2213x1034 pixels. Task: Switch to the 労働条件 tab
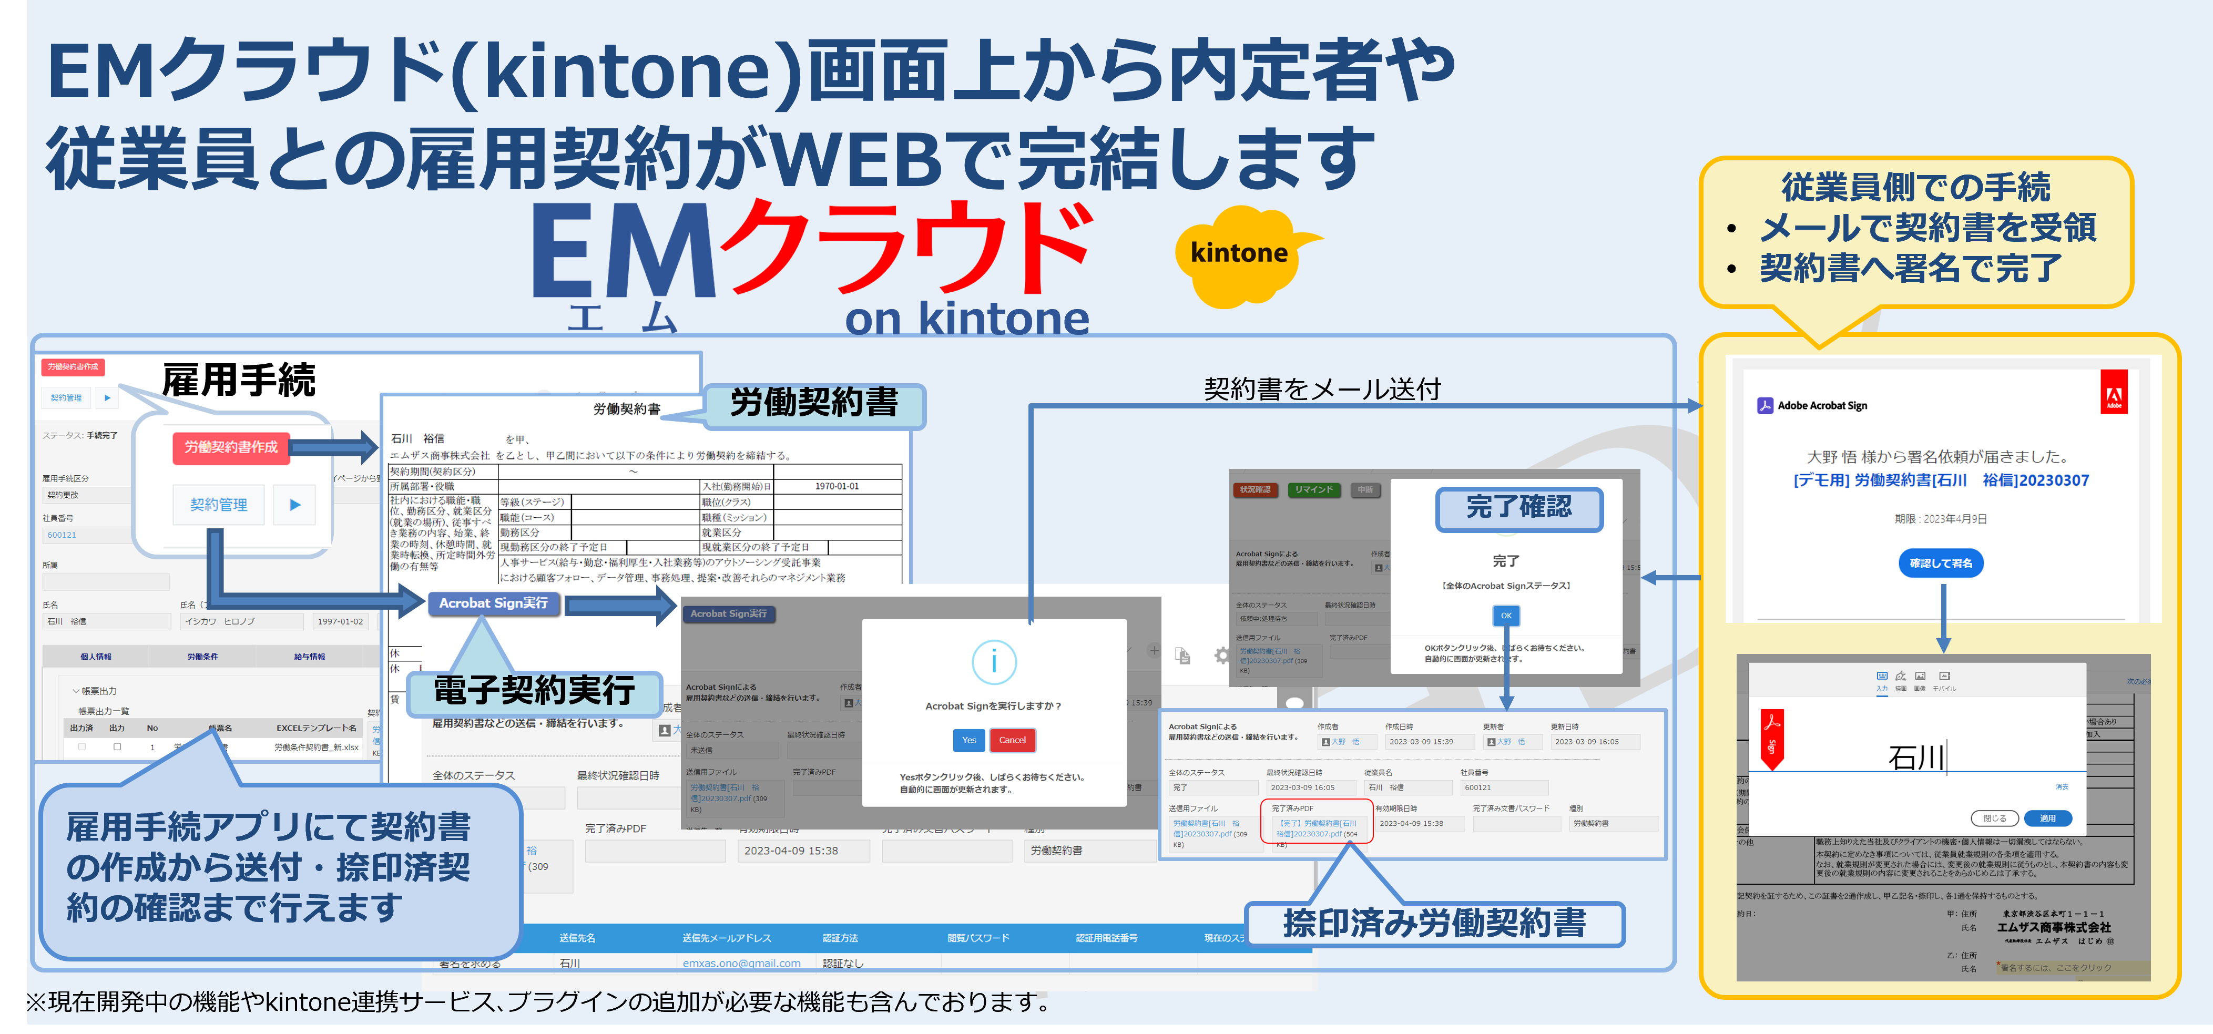click(x=203, y=657)
